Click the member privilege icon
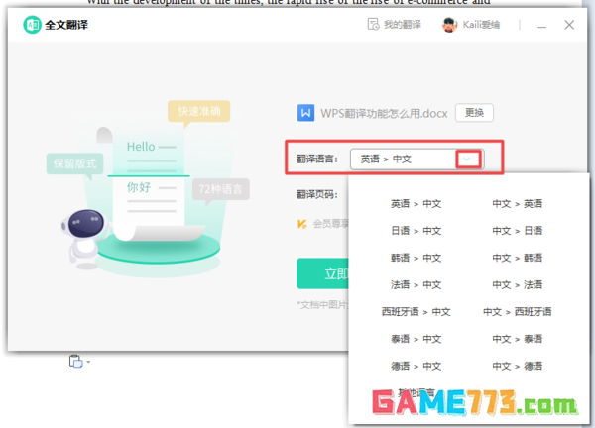 point(302,224)
